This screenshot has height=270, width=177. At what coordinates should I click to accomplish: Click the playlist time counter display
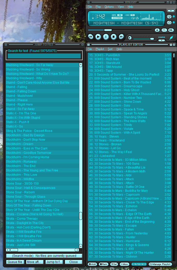pos(139,264)
